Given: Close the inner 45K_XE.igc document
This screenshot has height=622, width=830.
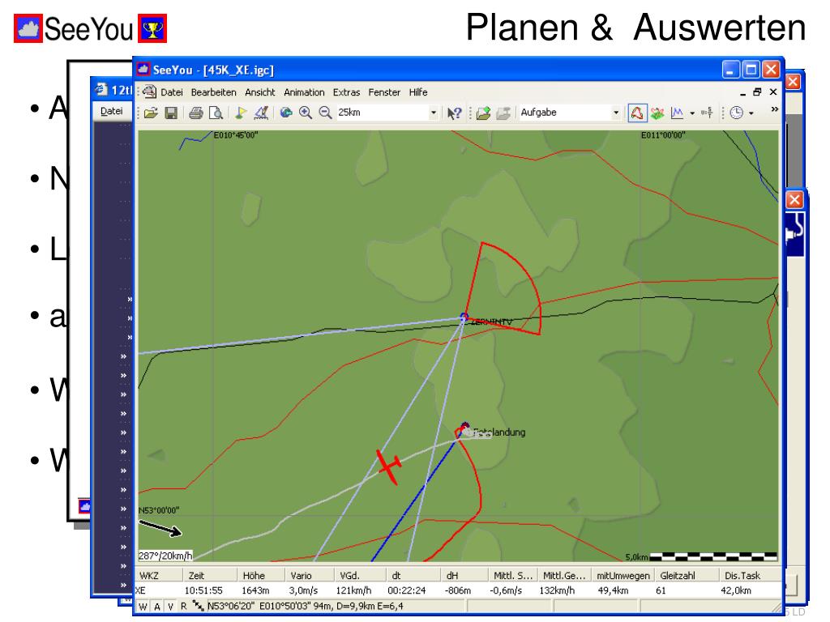Looking at the screenshot, I should pos(773,92).
